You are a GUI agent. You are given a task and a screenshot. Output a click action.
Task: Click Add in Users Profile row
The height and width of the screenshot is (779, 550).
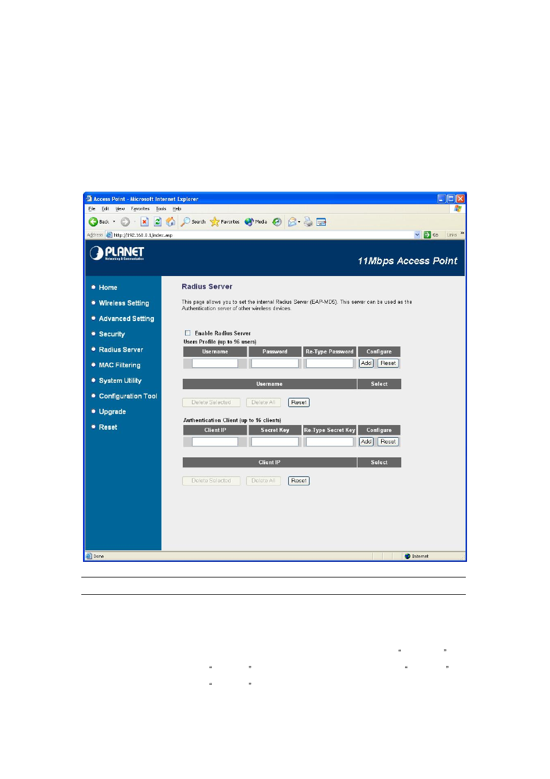(x=366, y=363)
